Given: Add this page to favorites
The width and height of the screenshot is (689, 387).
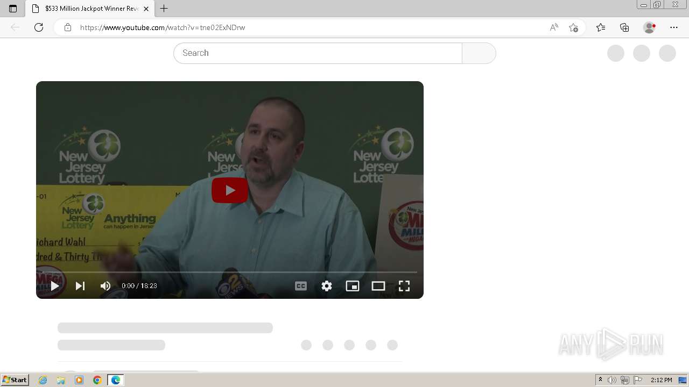Looking at the screenshot, I should pos(574,27).
